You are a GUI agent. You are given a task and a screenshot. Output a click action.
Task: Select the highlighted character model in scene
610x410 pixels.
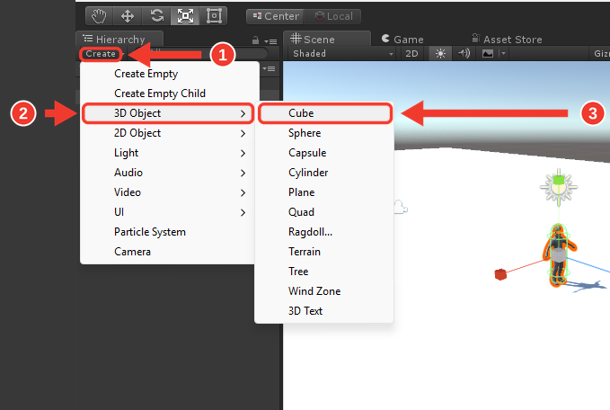coord(559,255)
